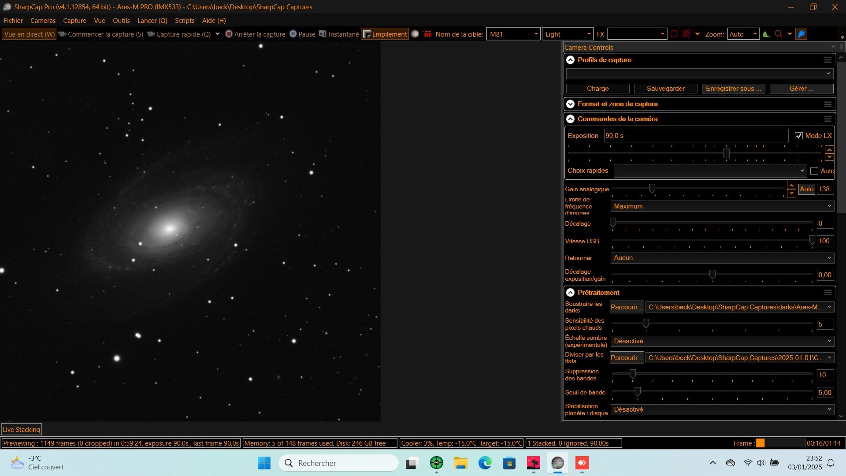Click the Charge profile button
846x476 pixels.
click(597, 89)
